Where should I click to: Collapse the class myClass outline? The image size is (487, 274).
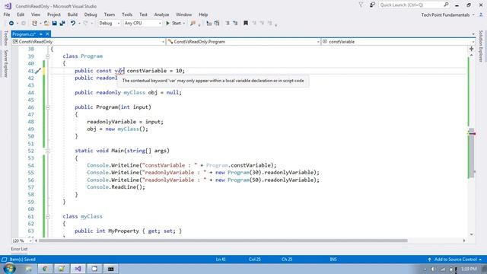tap(47, 216)
